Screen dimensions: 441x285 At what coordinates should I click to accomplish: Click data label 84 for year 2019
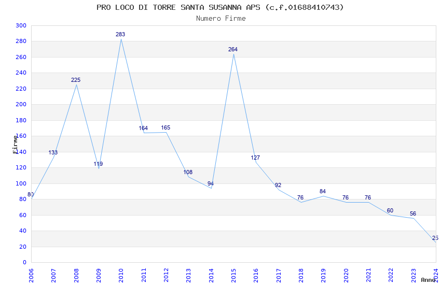point(323,192)
